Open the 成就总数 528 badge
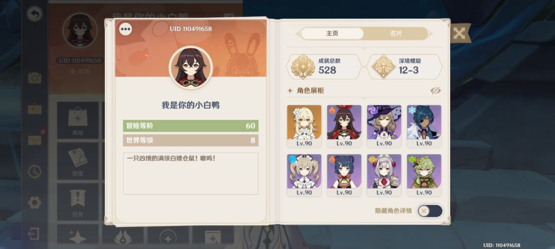This screenshot has height=249, width=555. 324,67
